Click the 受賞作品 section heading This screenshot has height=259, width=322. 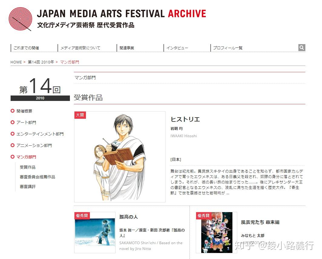(x=88, y=97)
